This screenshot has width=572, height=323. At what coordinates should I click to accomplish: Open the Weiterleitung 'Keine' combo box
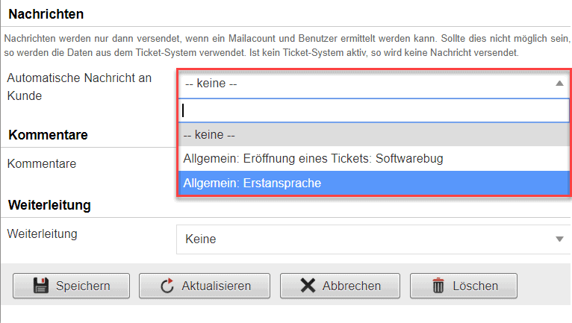tap(366, 239)
